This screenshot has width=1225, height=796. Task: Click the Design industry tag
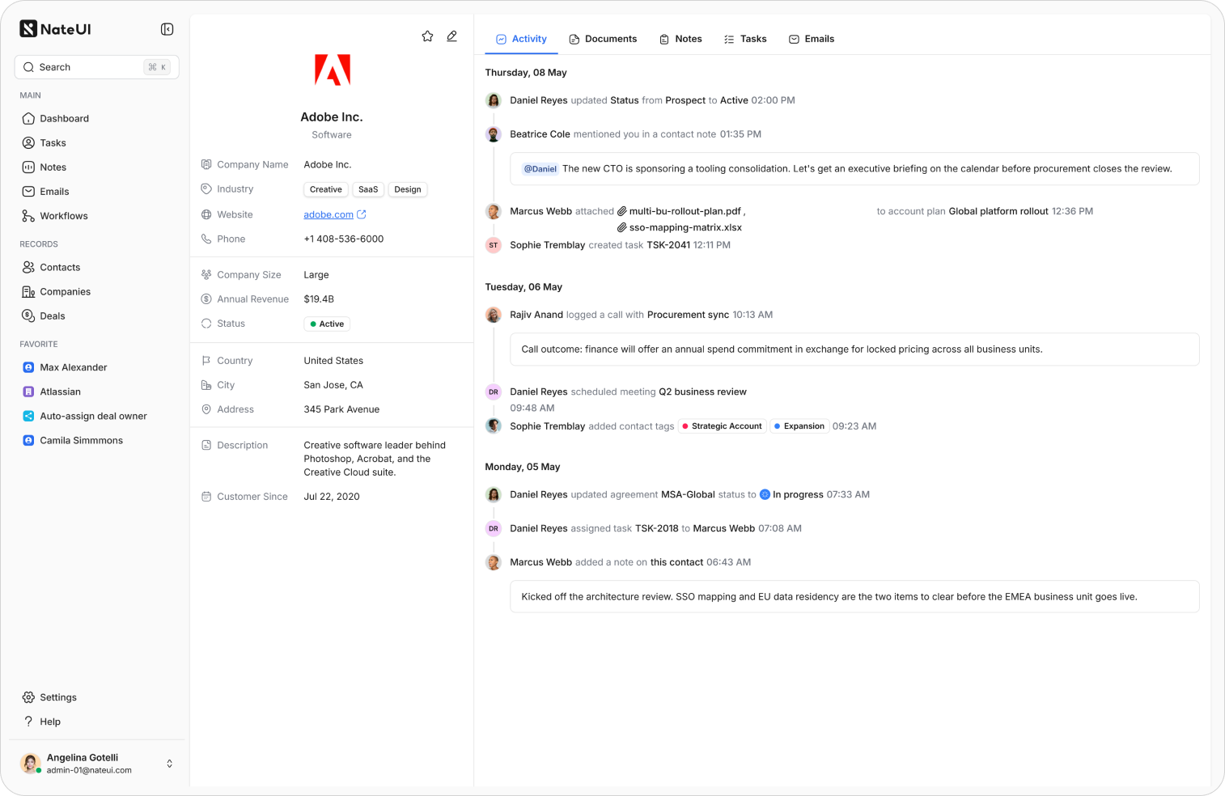click(408, 189)
